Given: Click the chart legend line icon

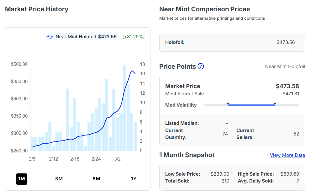Looking at the screenshot, I should coord(50,37).
